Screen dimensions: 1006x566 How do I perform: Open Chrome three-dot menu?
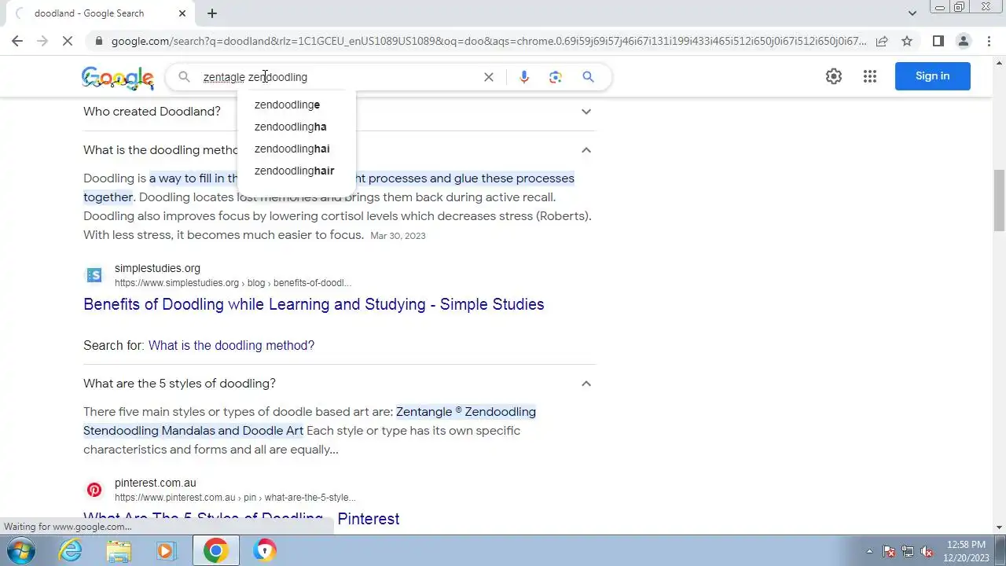point(989,41)
